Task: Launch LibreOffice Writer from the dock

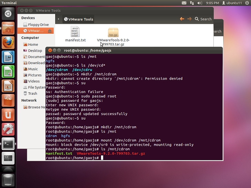Action: [x=8, y=57]
